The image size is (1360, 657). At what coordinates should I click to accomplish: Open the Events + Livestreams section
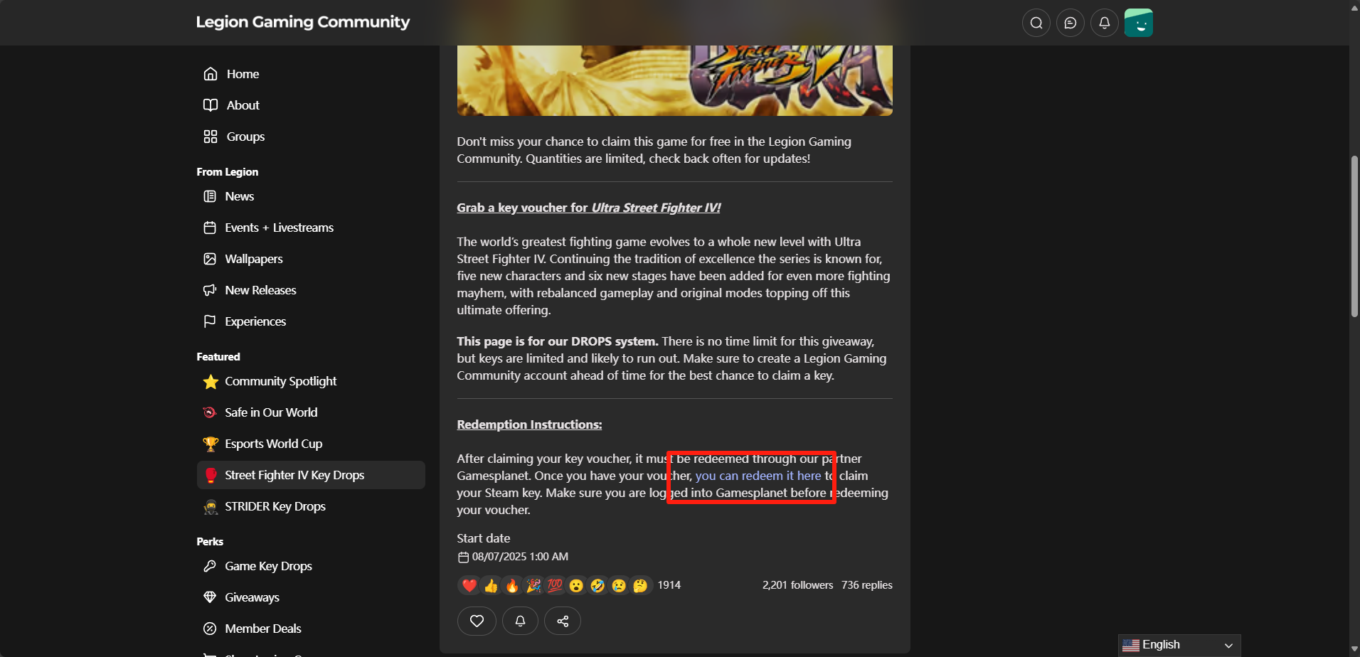click(x=279, y=228)
